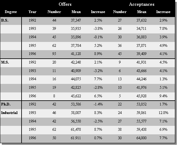Select the Industrial label under Ph.D.
Viewport: 177px width, 145px height.
point(9,113)
